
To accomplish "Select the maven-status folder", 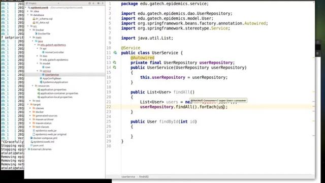I will point(44,123).
